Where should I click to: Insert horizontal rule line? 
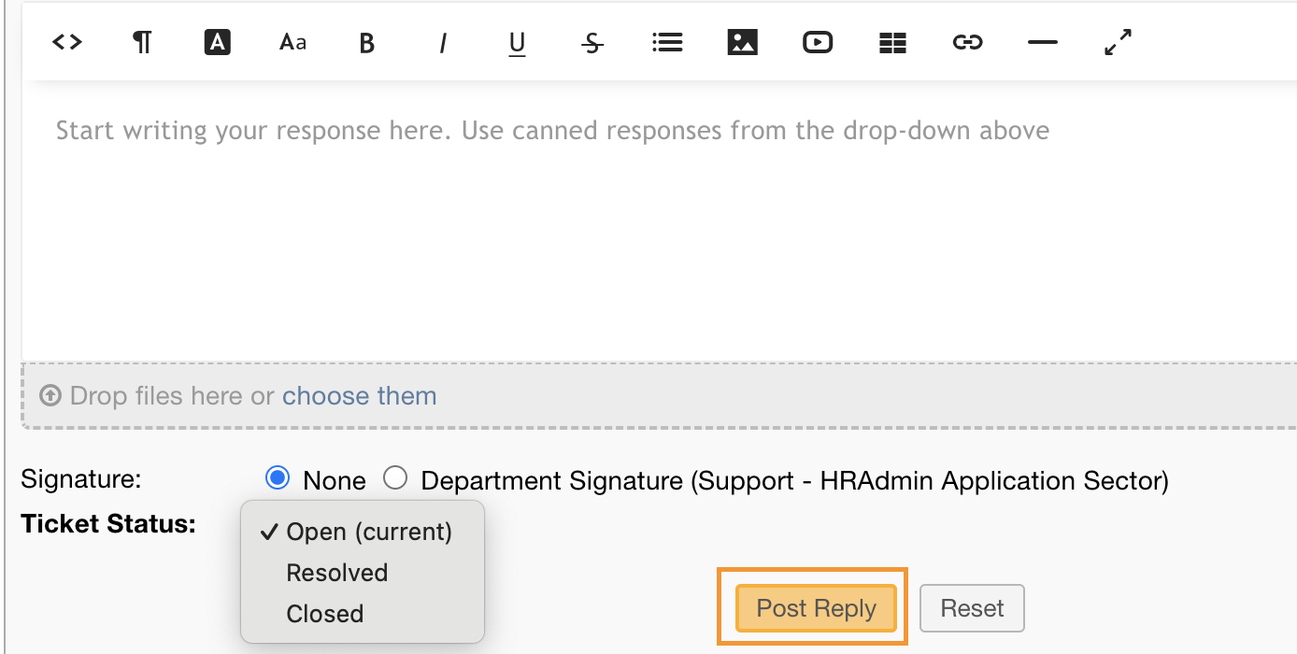1042,42
